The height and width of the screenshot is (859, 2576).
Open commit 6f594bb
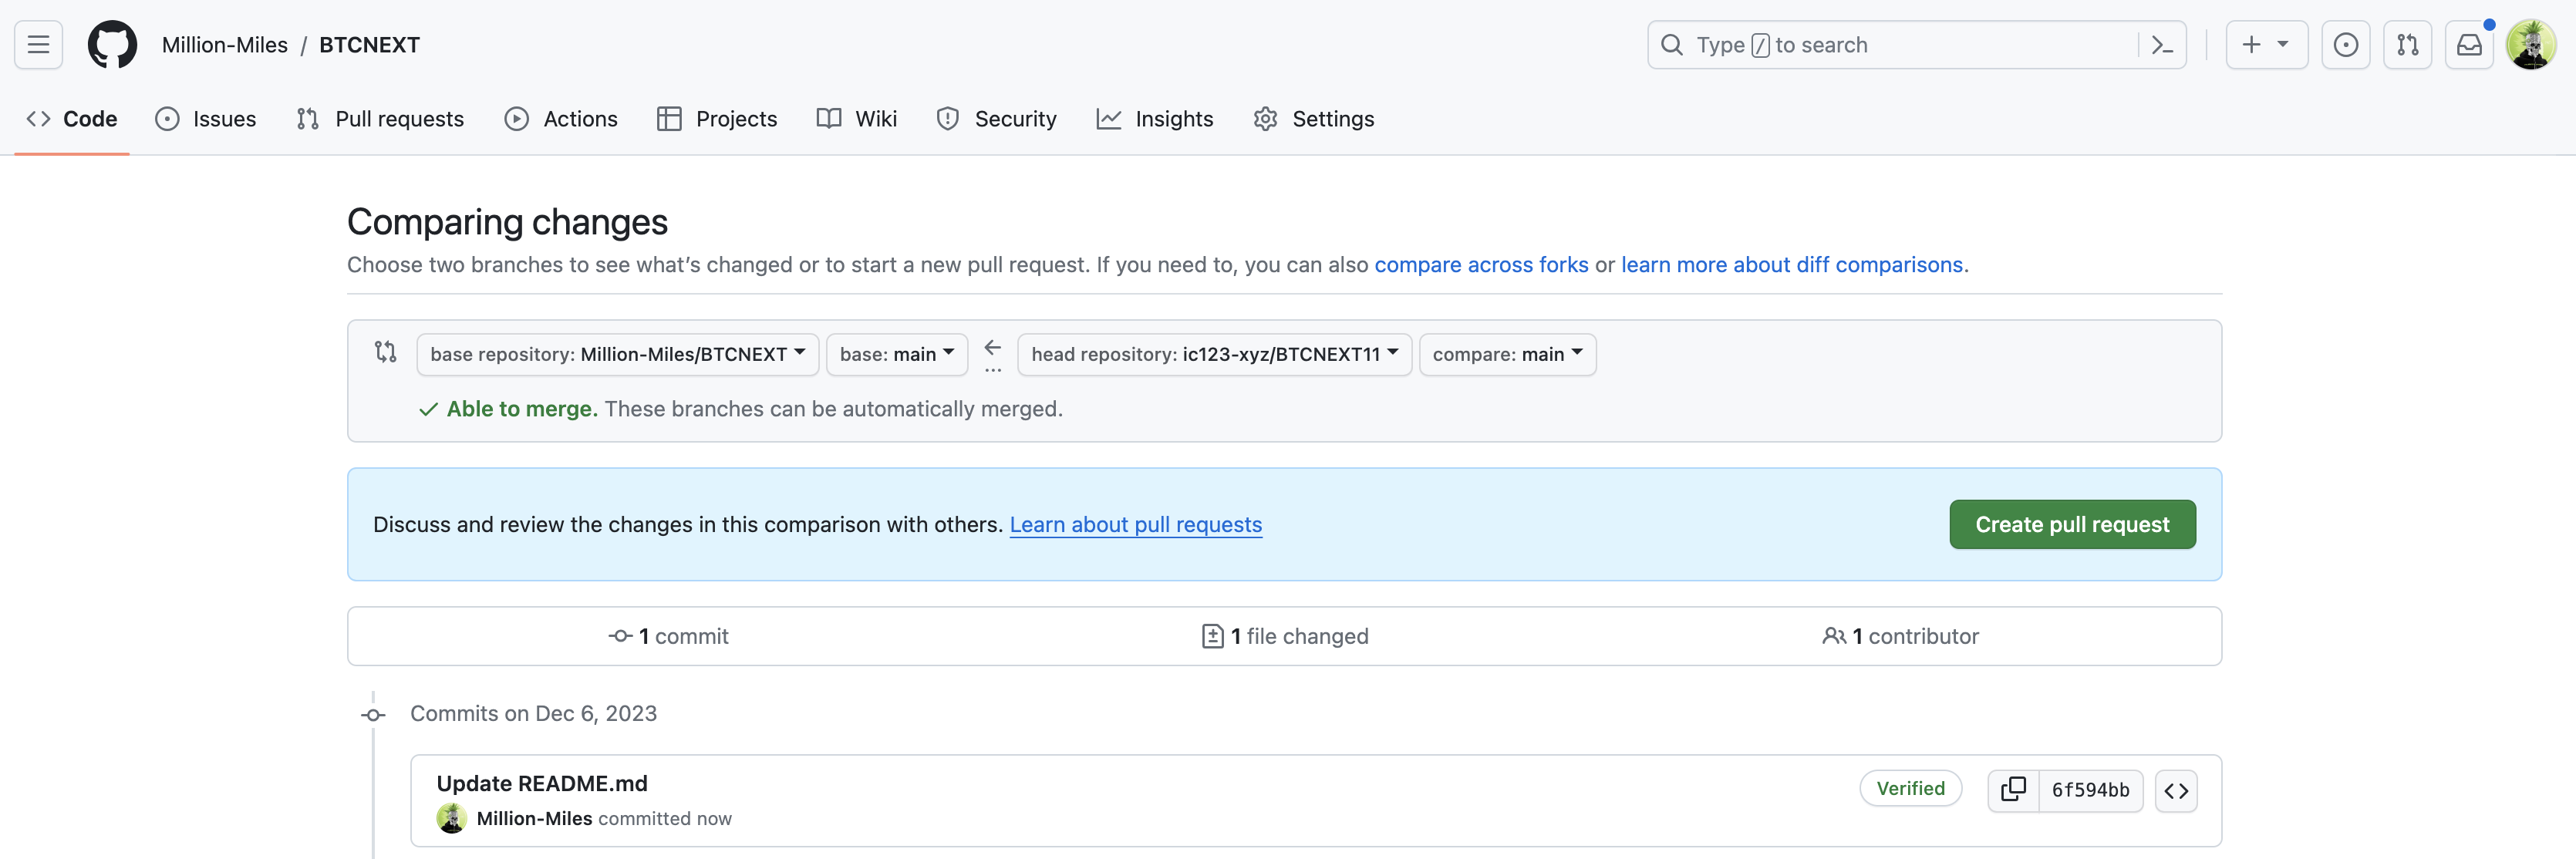(x=2090, y=791)
